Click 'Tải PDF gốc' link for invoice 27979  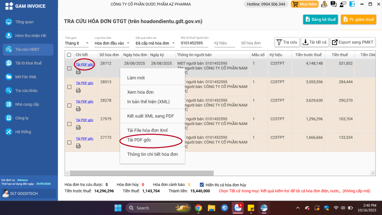84,120
